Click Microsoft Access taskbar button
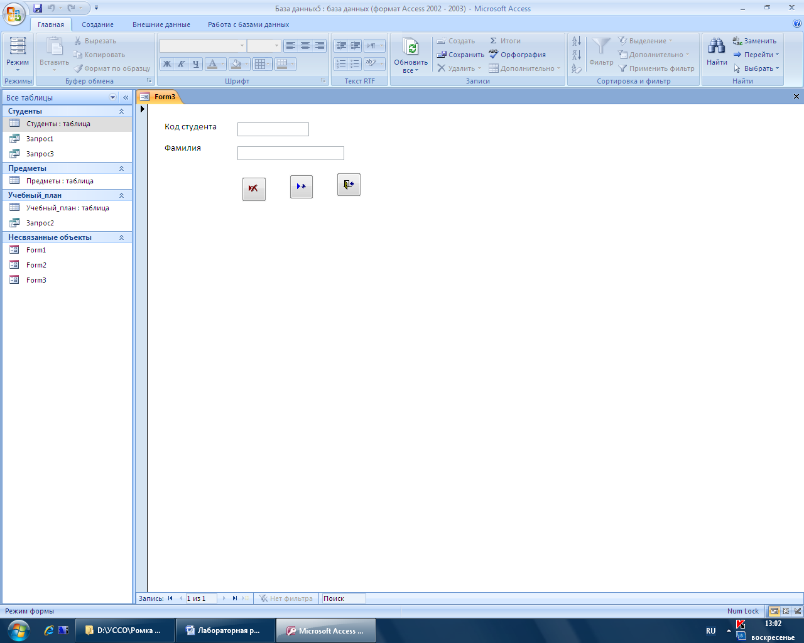This screenshot has width=804, height=643. pos(325,630)
